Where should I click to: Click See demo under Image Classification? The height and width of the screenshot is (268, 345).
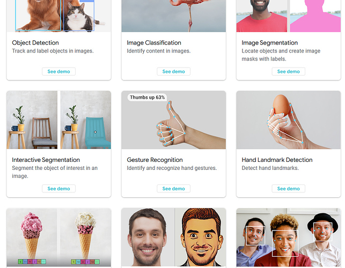click(x=174, y=71)
